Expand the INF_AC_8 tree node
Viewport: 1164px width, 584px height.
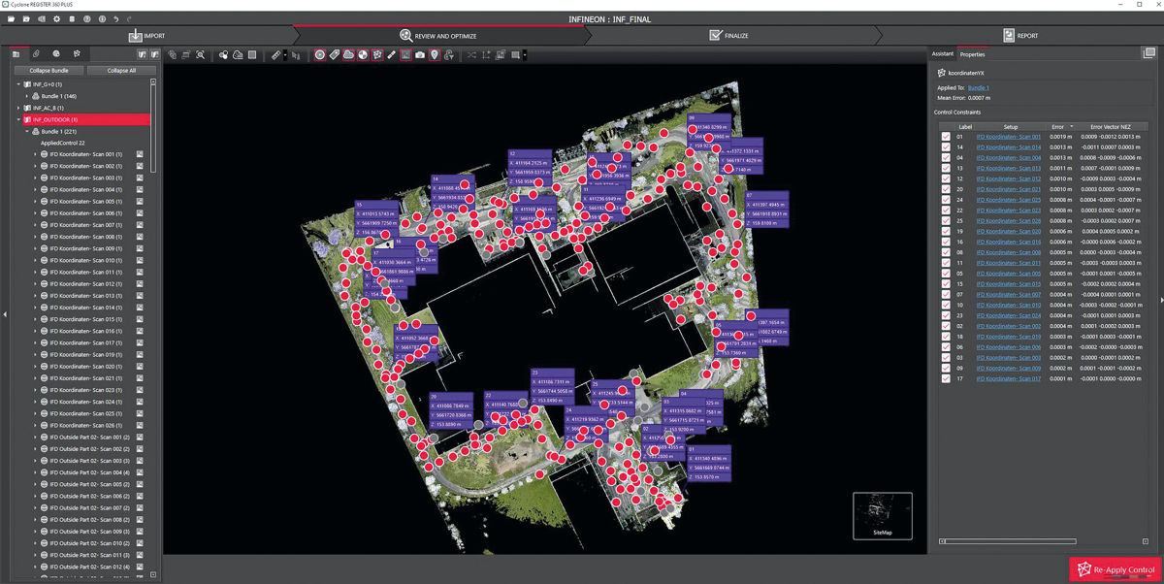coord(18,108)
